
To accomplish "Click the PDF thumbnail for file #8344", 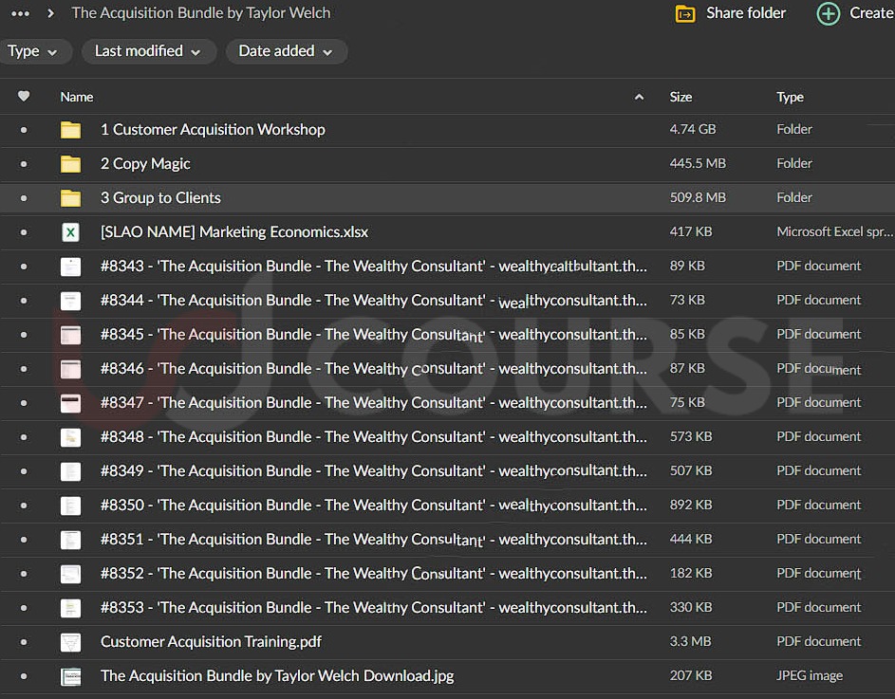I will (x=70, y=301).
